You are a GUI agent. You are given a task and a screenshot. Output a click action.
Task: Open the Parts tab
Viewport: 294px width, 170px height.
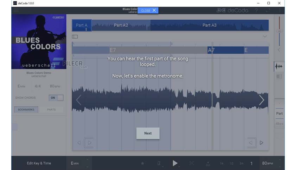tap(51, 110)
